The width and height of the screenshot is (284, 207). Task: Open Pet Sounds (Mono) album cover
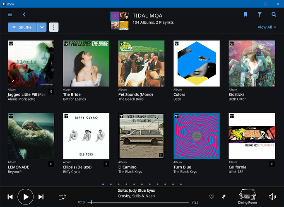(142, 63)
